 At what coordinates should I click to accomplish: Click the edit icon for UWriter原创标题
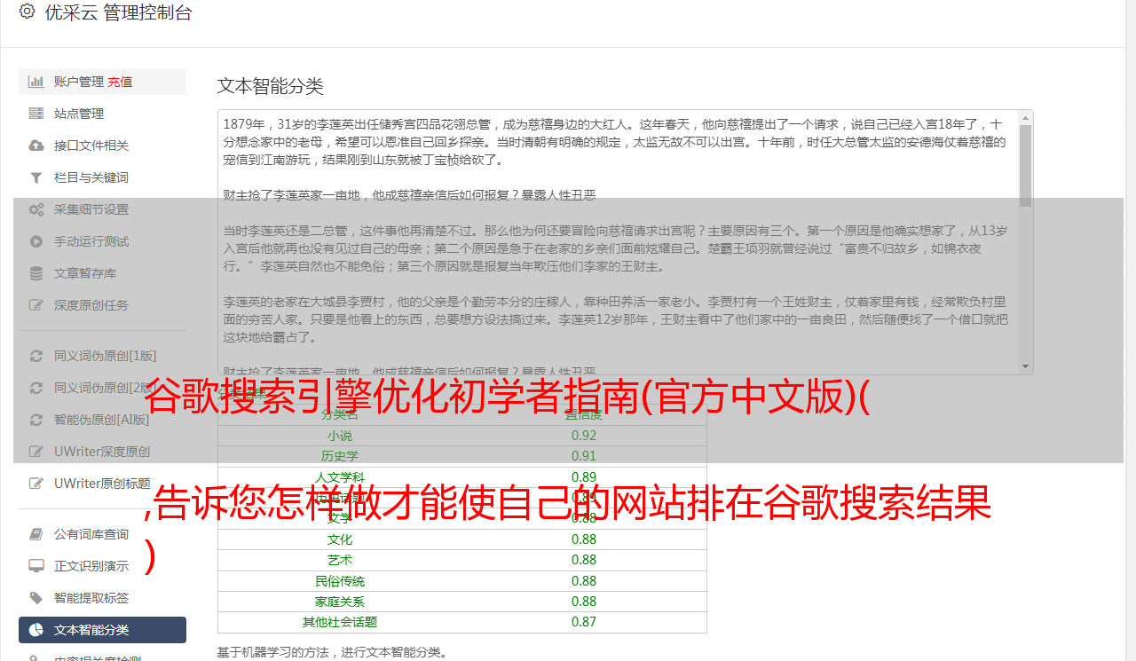tap(36, 484)
